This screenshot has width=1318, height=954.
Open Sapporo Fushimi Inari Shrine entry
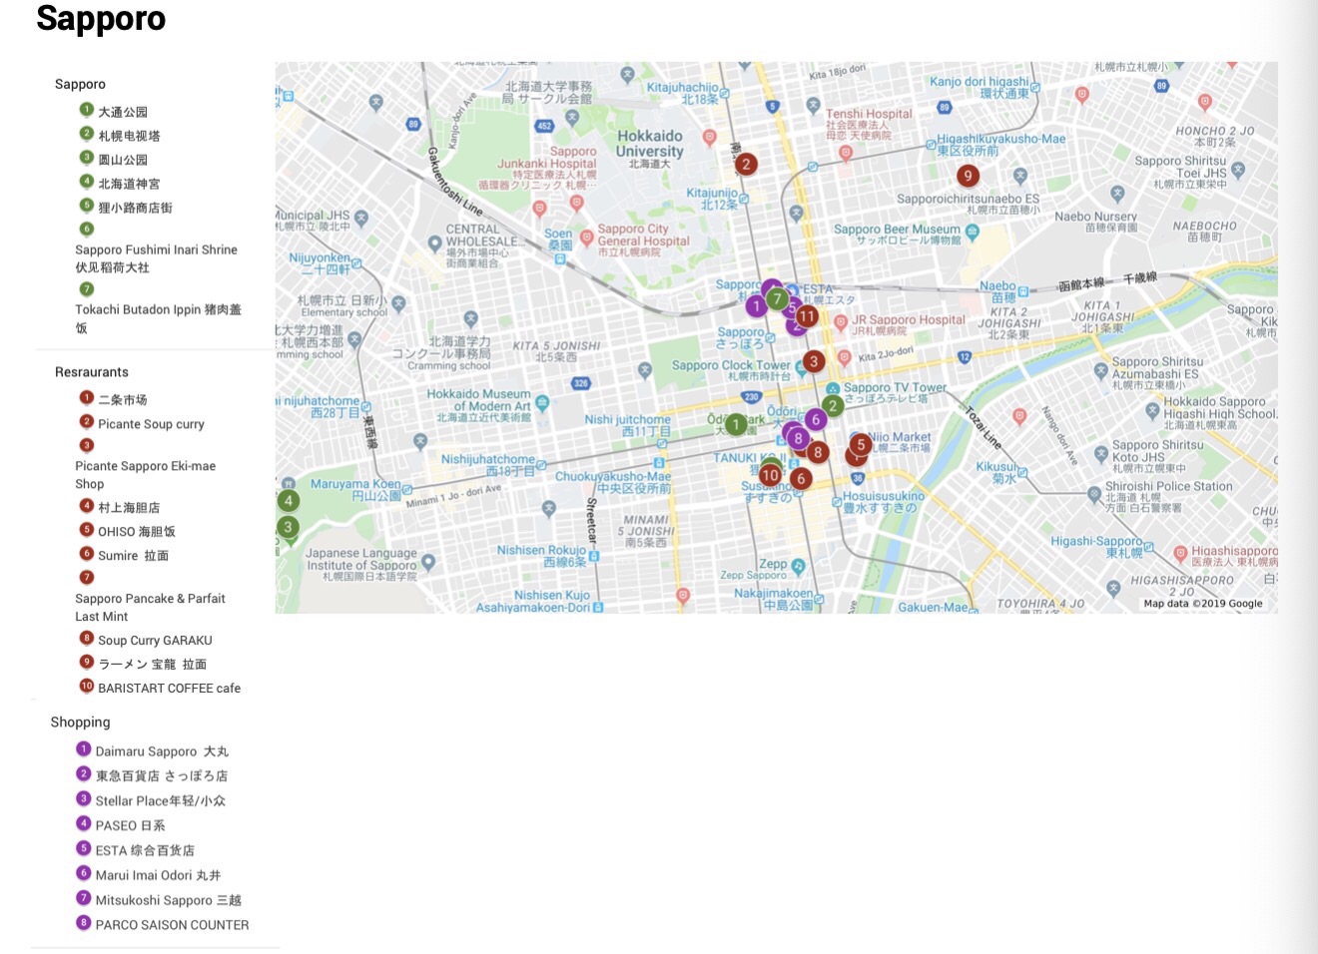click(156, 258)
